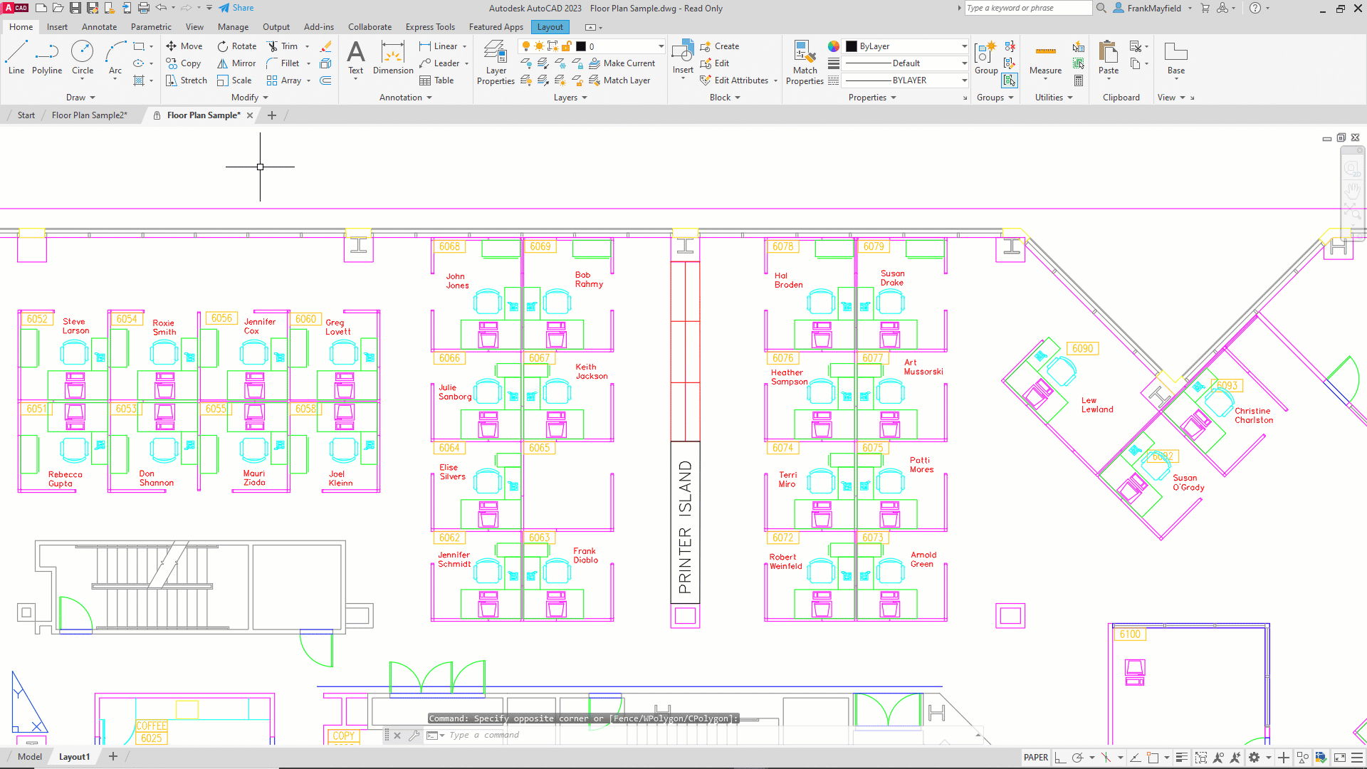Toggle ortho mode in status bar
The width and height of the screenshot is (1367, 769).
click(1060, 758)
